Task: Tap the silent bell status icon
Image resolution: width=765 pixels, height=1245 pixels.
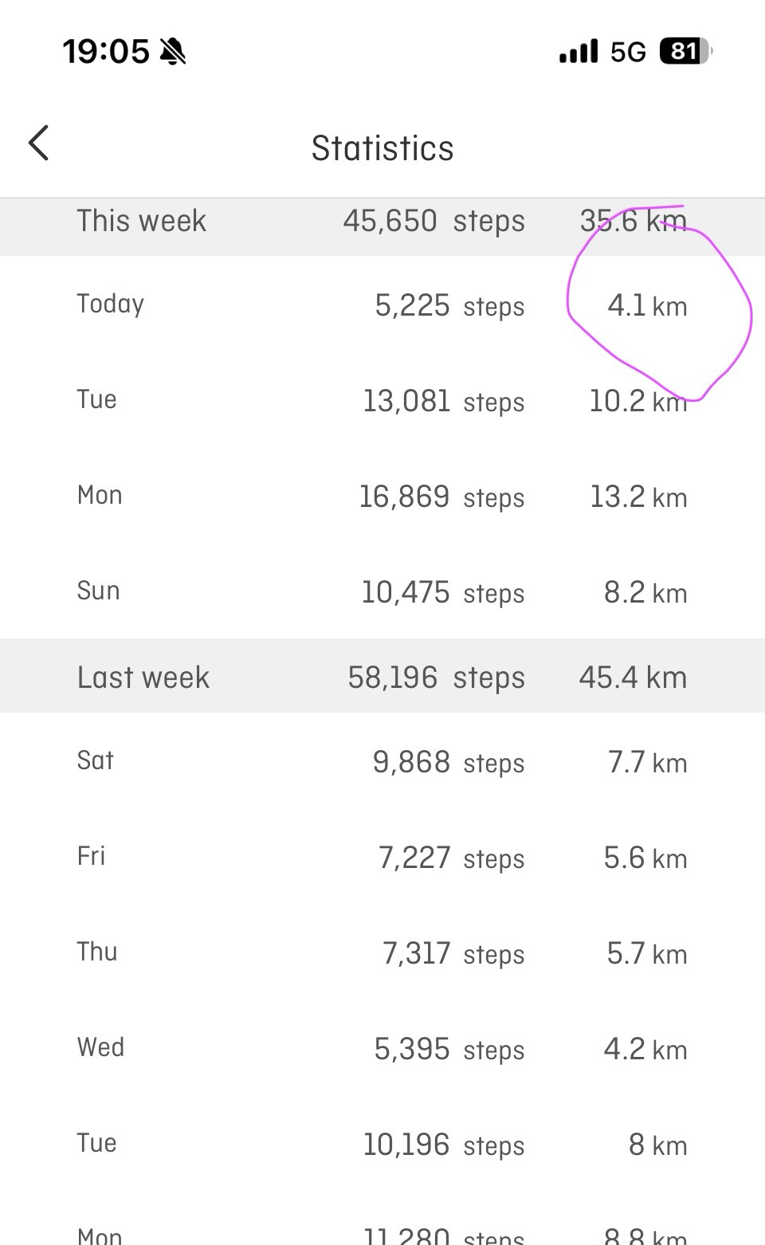Action: point(173,52)
